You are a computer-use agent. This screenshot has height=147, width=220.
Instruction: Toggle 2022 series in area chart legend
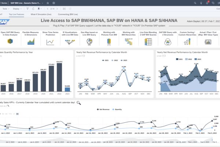tap(188, 59)
